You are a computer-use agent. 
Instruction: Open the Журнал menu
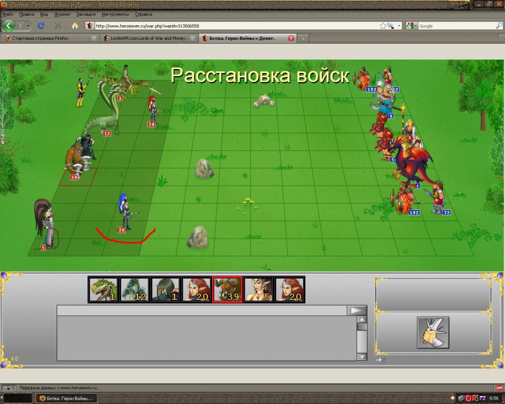pos(62,14)
